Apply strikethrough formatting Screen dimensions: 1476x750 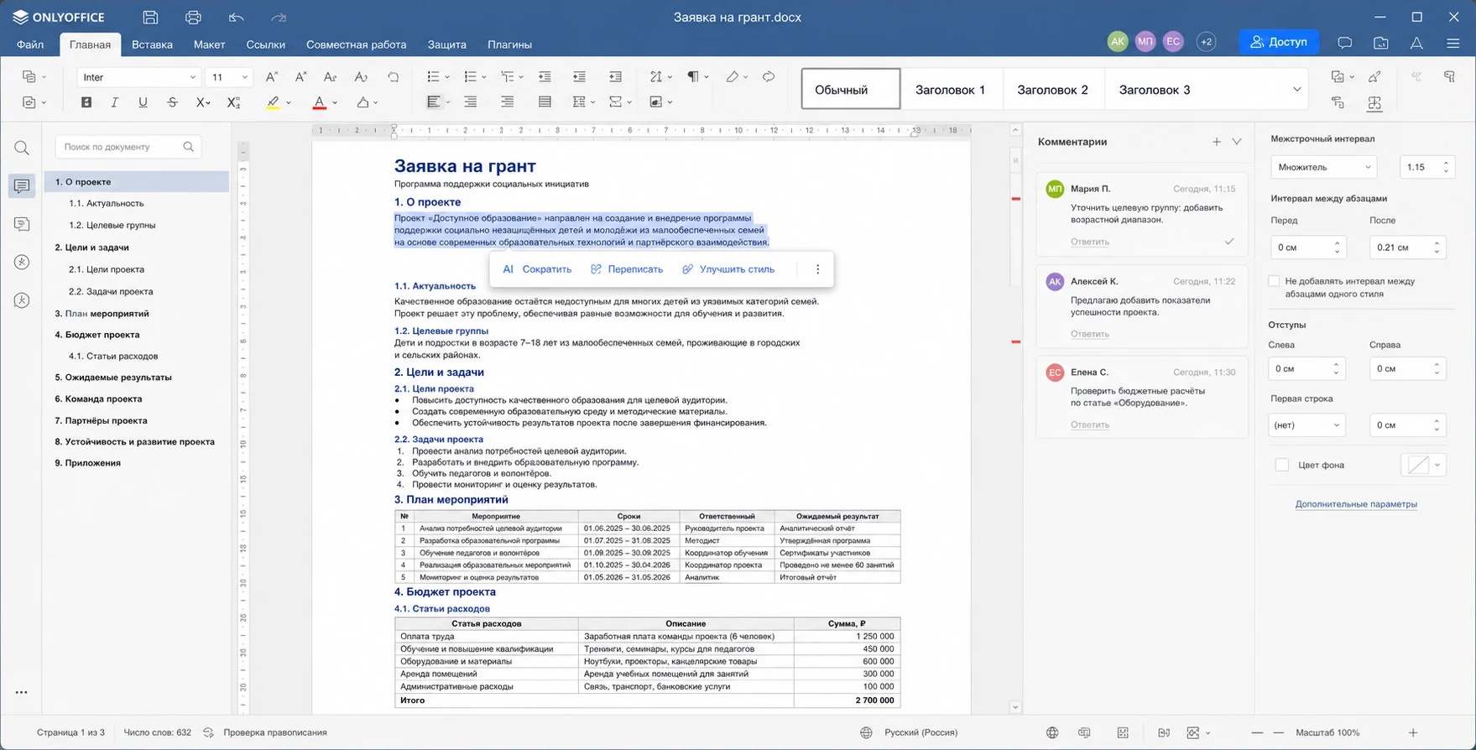[172, 102]
